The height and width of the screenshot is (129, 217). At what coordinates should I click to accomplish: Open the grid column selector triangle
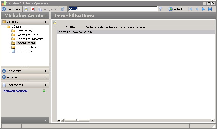54,27
